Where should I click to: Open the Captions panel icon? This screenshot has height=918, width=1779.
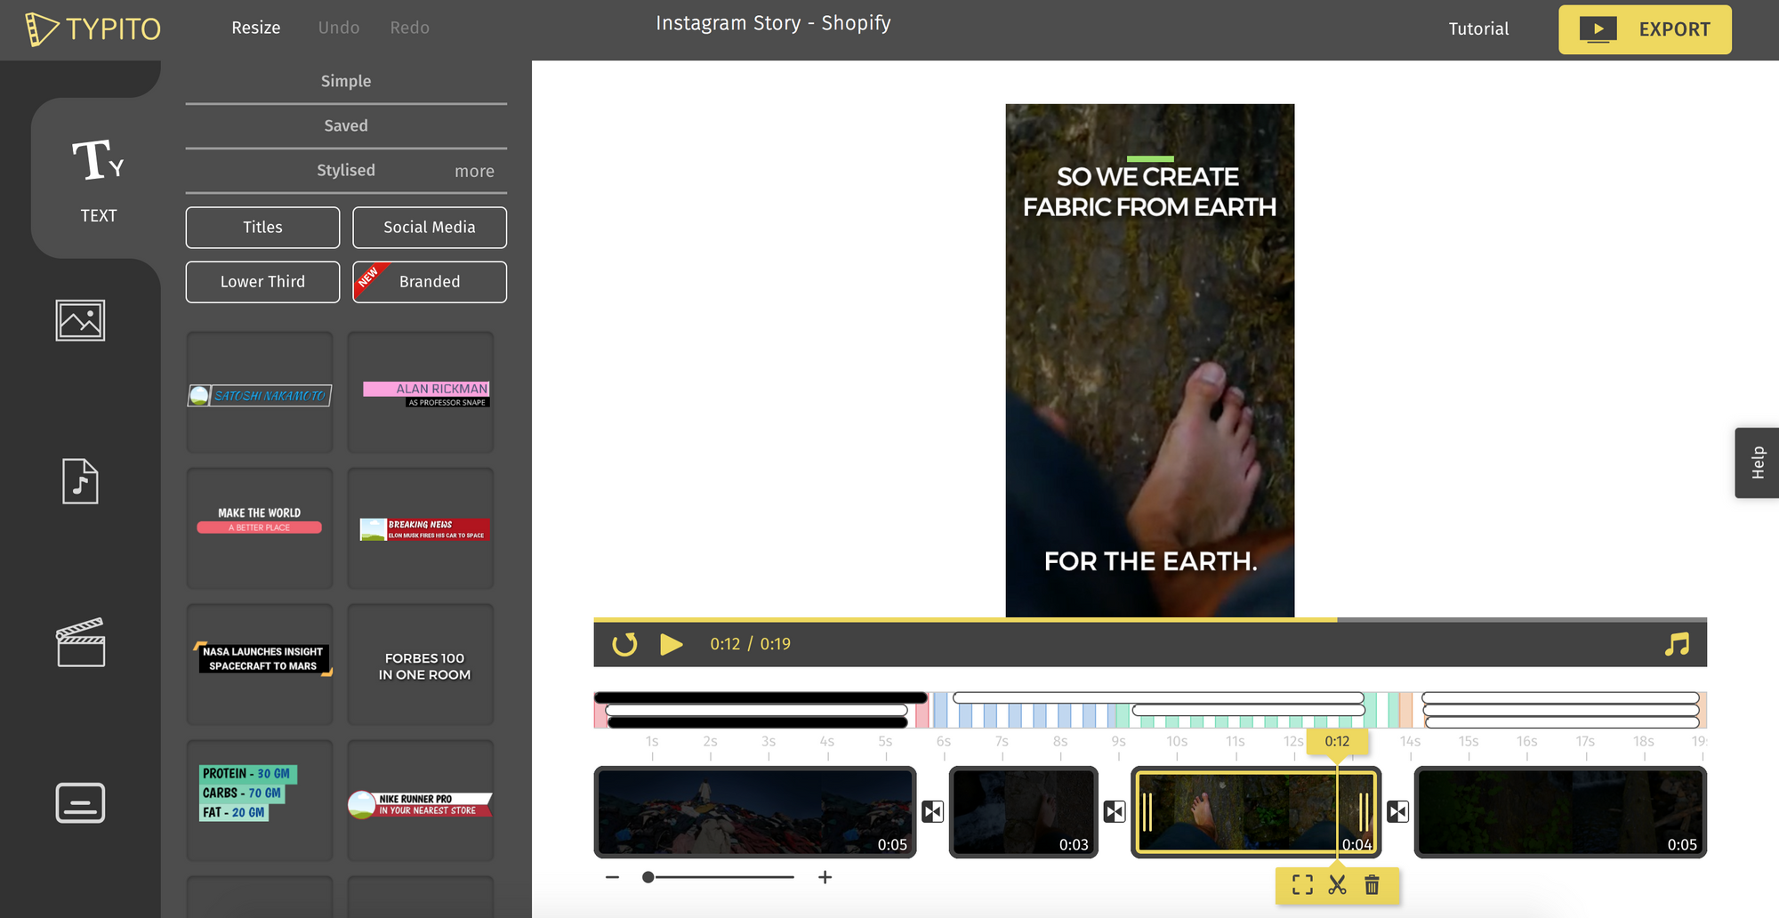pos(80,802)
